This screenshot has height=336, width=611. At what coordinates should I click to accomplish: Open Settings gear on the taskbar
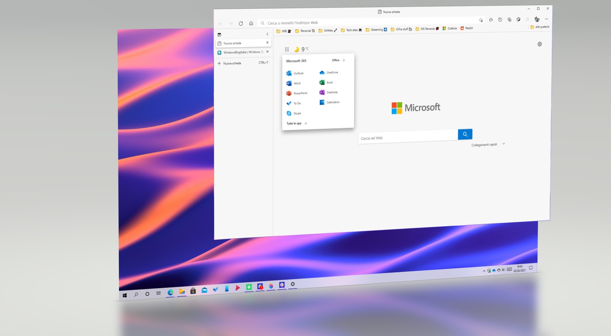pos(293,284)
